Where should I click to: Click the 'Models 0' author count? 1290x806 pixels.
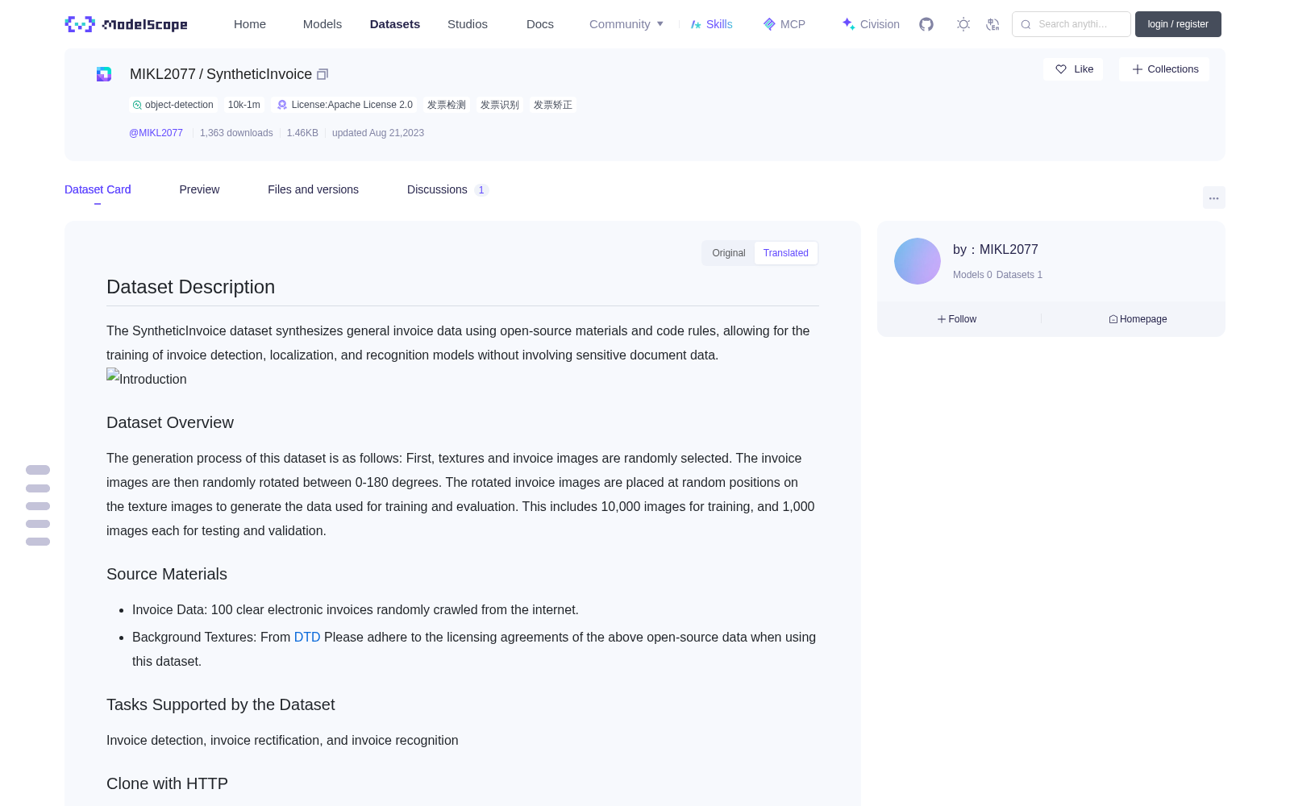click(972, 275)
